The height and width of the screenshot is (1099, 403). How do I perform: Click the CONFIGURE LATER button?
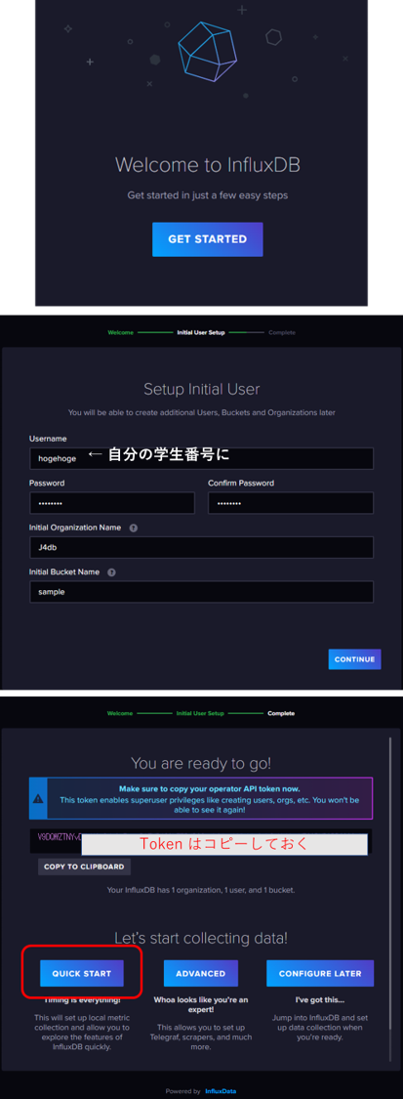click(x=320, y=974)
